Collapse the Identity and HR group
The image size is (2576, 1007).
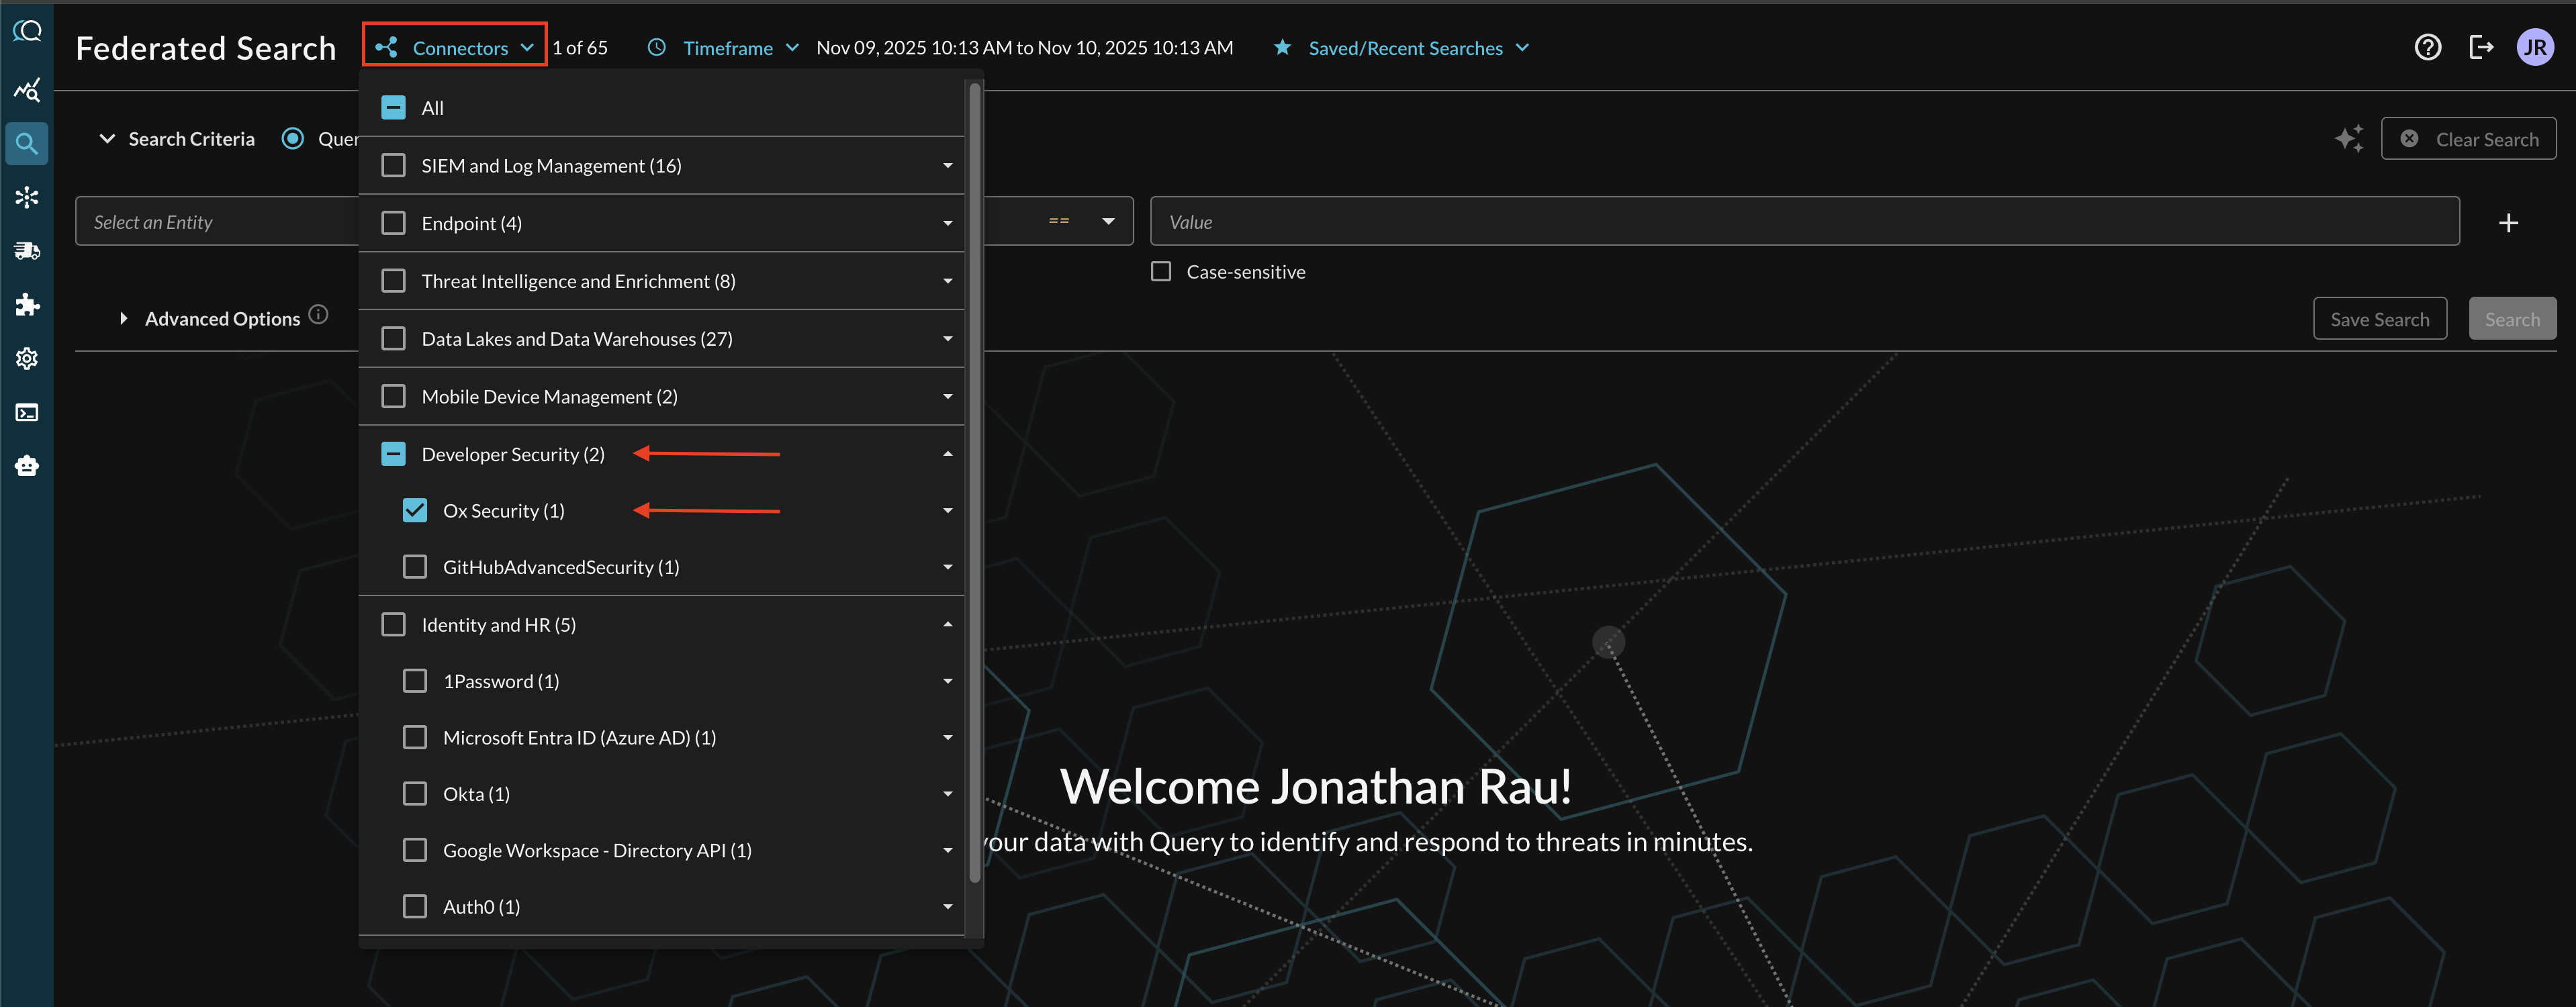(947, 625)
